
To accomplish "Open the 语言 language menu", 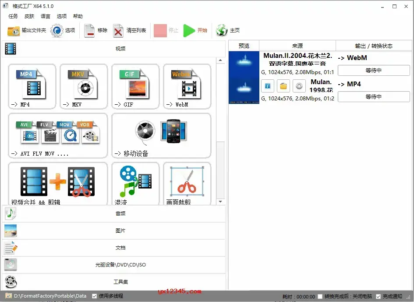I will (46, 16).
